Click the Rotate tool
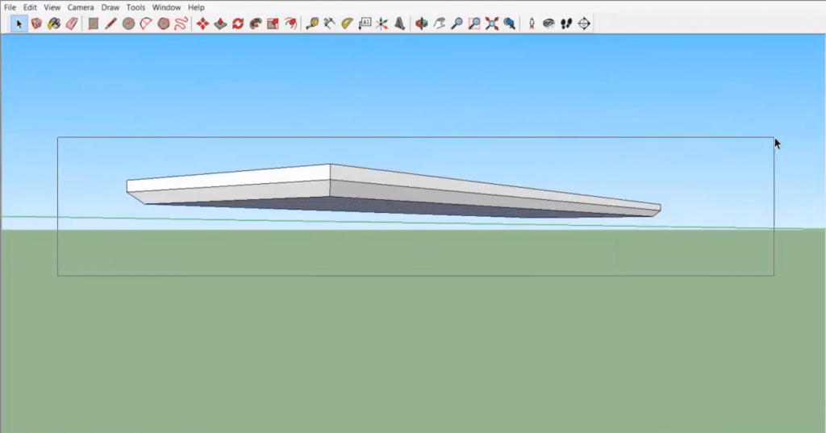Viewport: 826px width, 433px height. coord(238,23)
